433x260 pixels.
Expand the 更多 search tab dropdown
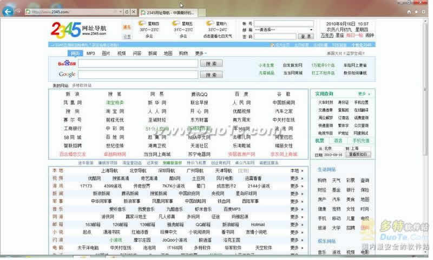coord(200,53)
